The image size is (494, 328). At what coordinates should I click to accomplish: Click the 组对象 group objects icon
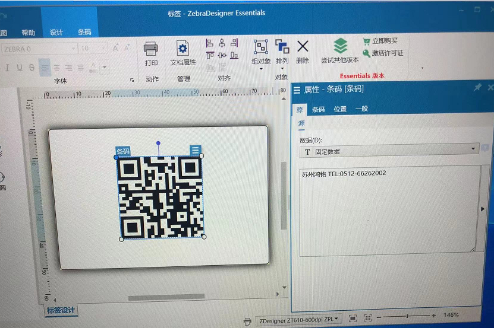(261, 47)
